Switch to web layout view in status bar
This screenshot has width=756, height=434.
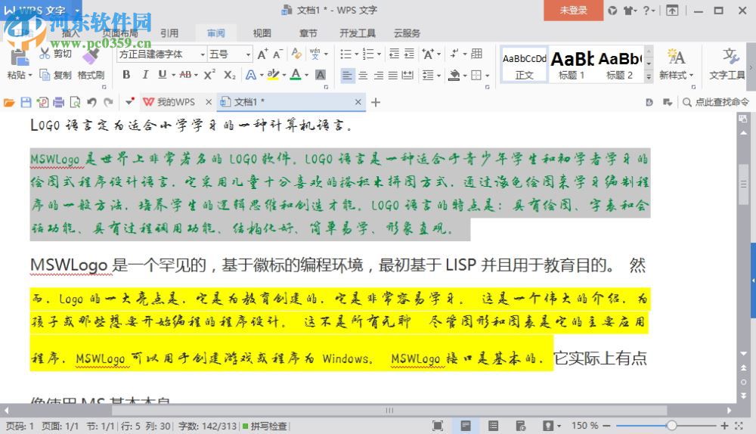pos(521,426)
